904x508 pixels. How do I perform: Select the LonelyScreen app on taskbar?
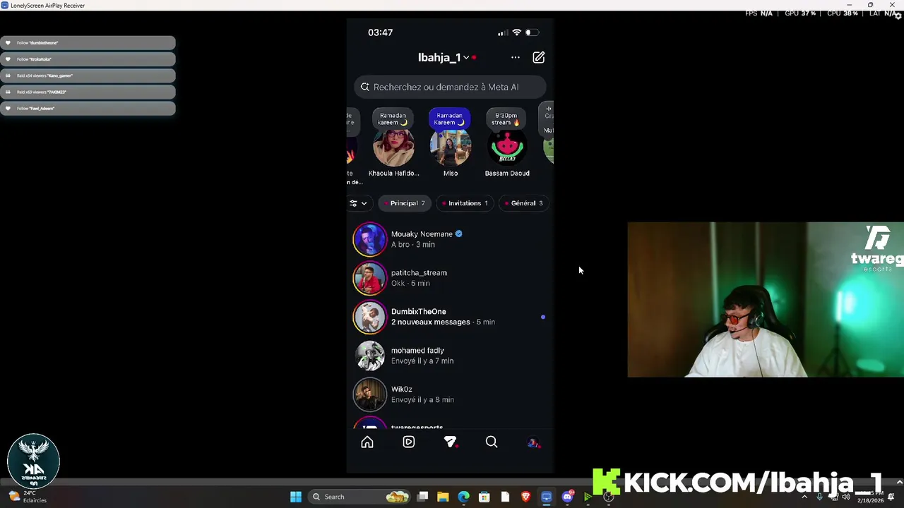click(546, 497)
